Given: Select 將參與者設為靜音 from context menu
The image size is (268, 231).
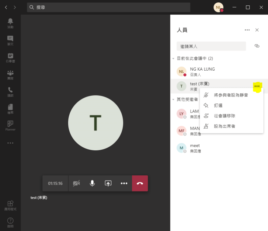Looking at the screenshot, I should point(231,95).
